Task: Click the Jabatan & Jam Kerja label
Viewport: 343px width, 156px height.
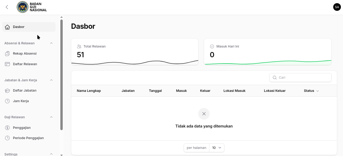Action: pyautogui.click(x=21, y=80)
